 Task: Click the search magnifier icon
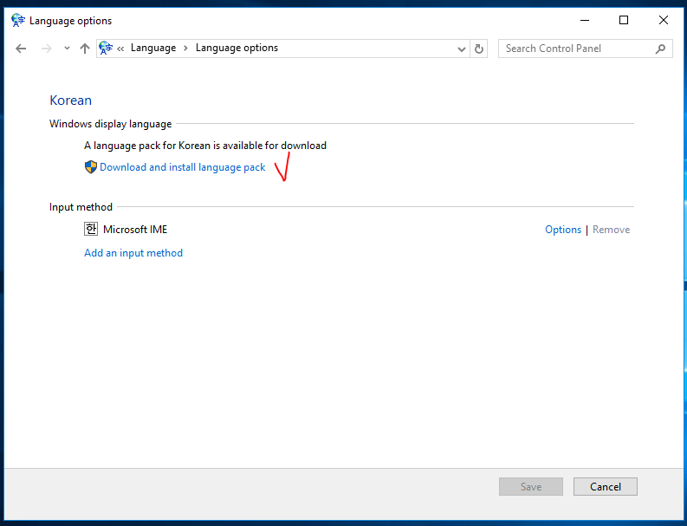pyautogui.click(x=660, y=49)
